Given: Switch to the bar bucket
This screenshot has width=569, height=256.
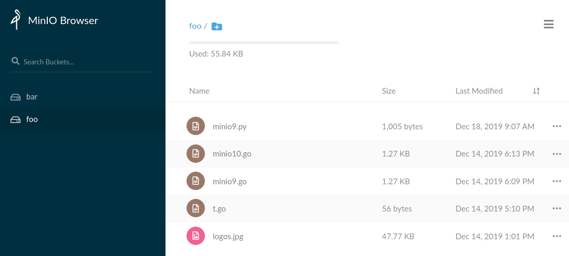Looking at the screenshot, I should [x=32, y=97].
